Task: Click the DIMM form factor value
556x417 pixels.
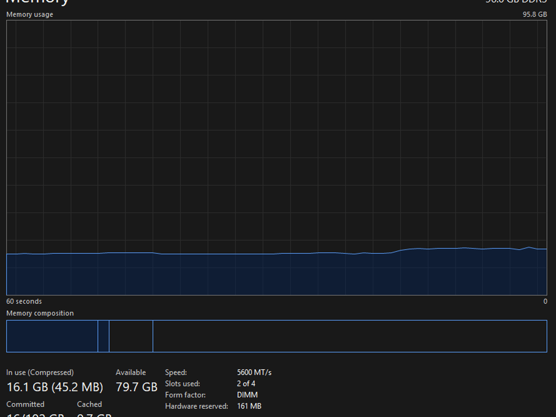Action: click(247, 395)
